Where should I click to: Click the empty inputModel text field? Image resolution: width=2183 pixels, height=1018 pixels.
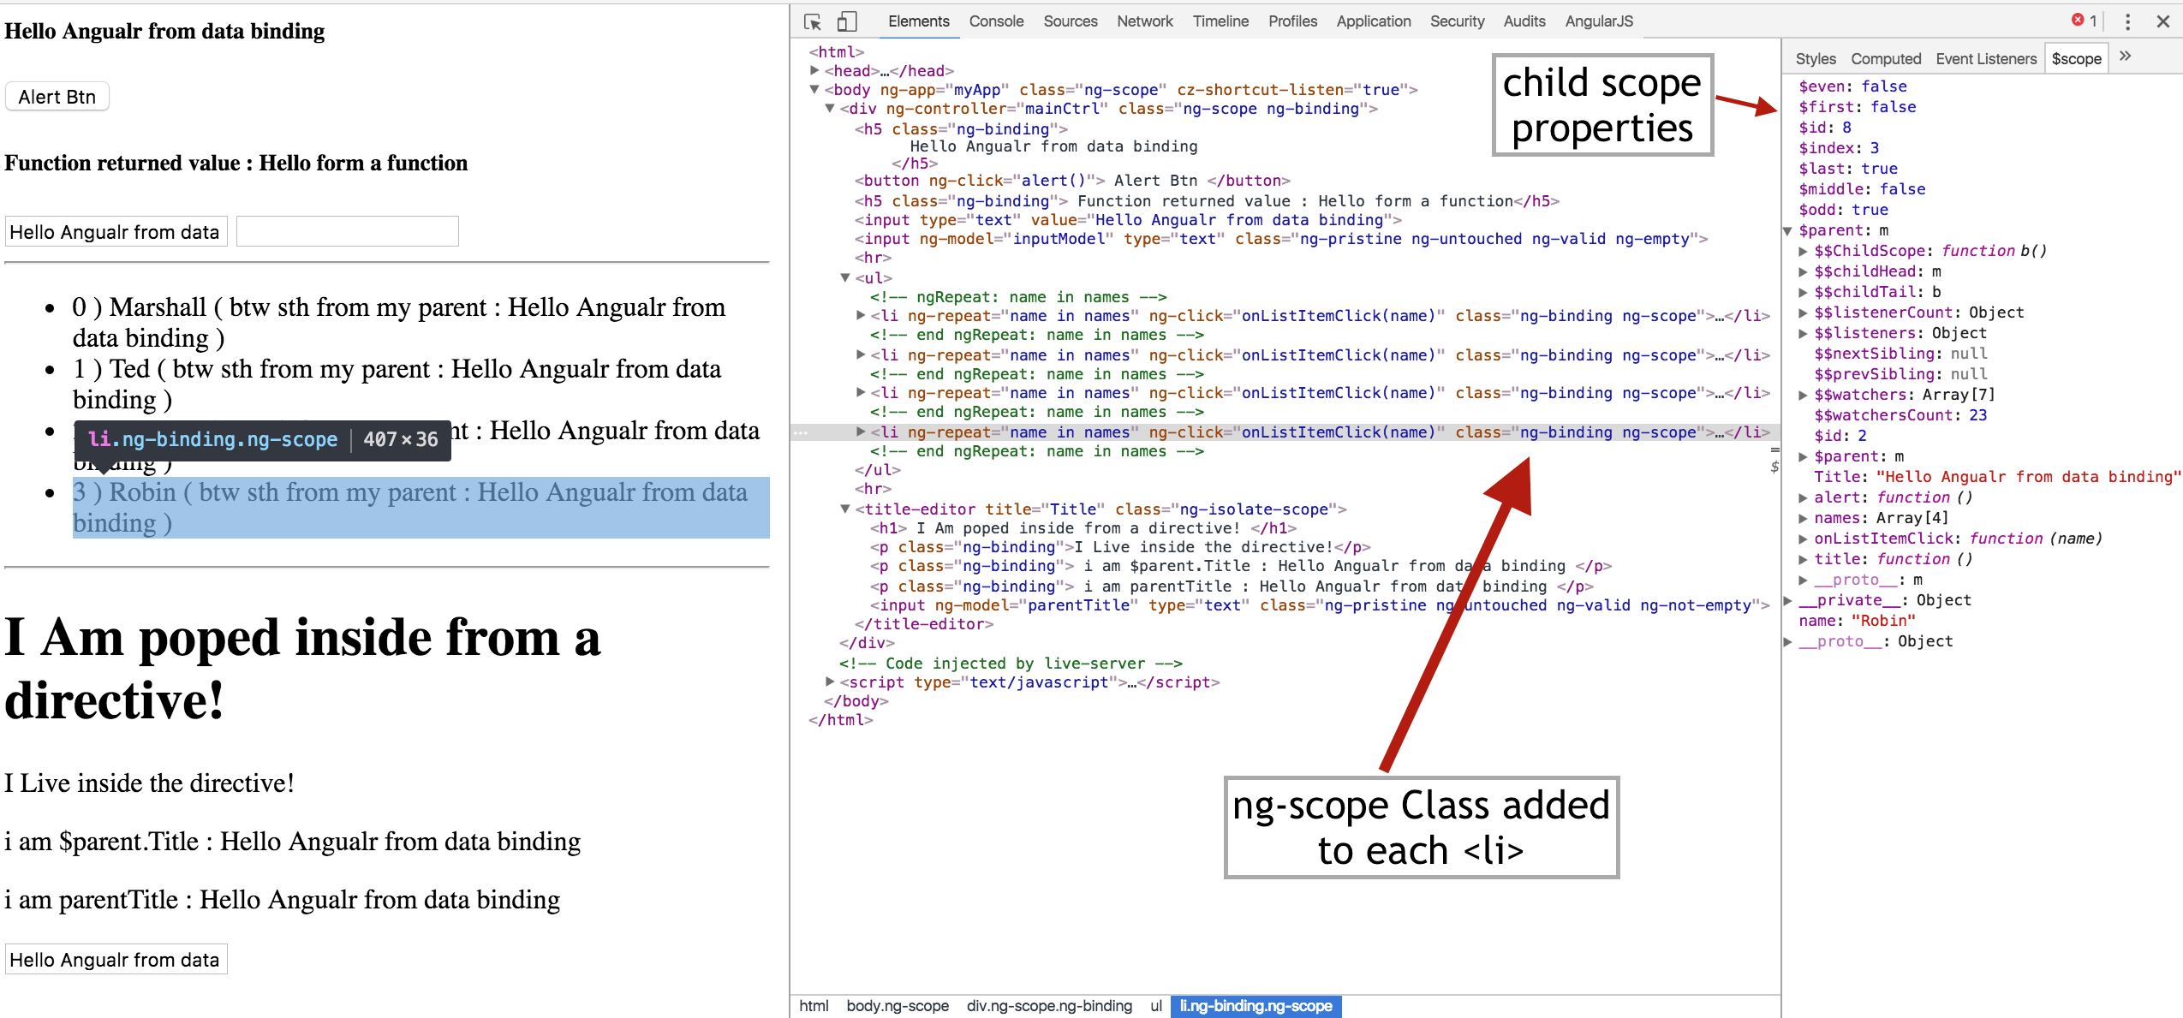[348, 232]
